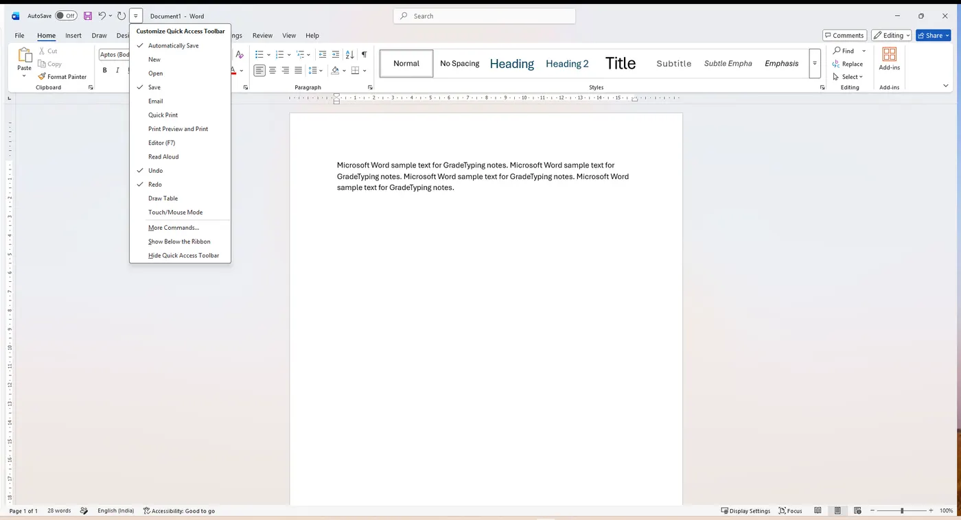
Task: Click the Center alignment icon
Action: point(273,70)
